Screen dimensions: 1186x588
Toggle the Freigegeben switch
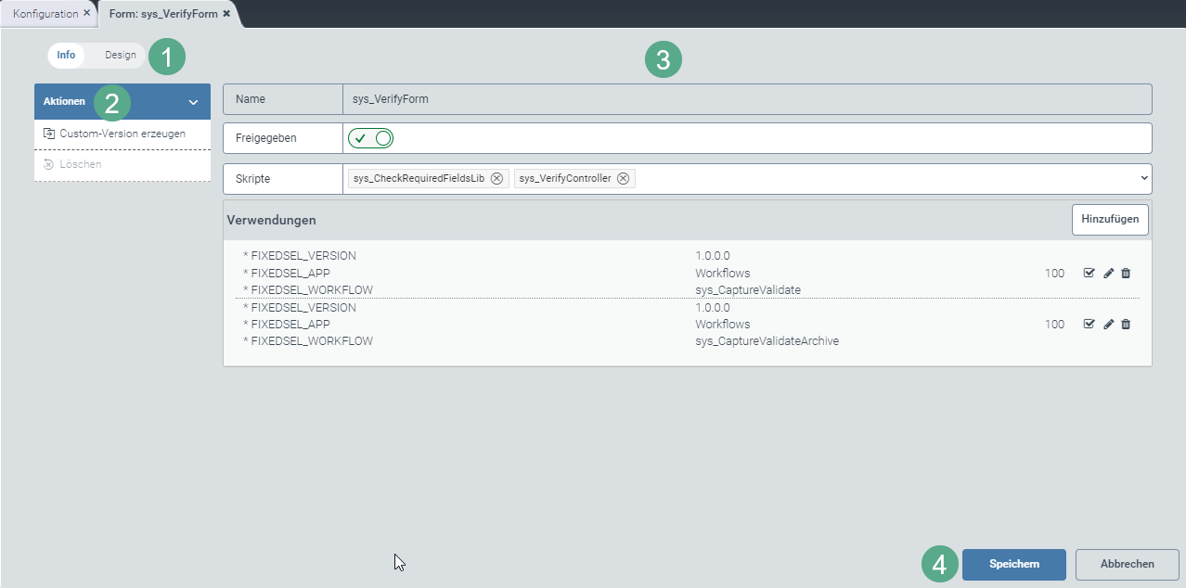tap(370, 138)
